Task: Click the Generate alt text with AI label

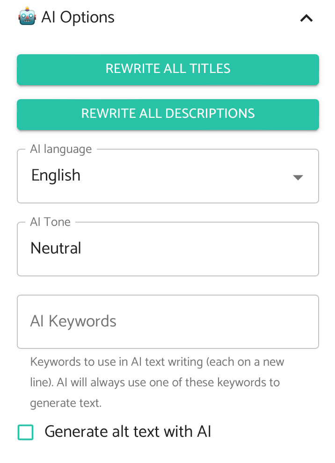Action: tap(128, 431)
